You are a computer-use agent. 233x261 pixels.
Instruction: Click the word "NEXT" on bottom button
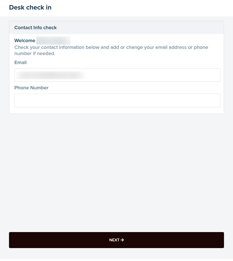[x=114, y=240]
